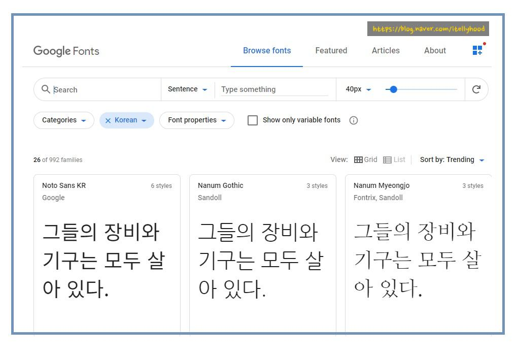
Task: Click the Nanum Gothic Korean preview text
Action: [x=261, y=261]
